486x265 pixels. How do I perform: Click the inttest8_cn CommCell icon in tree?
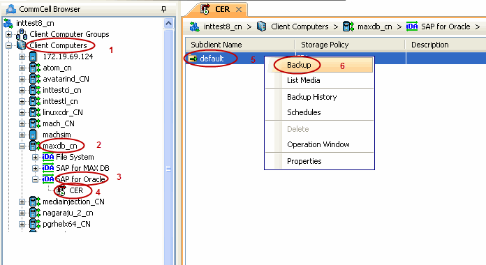(x=8, y=23)
